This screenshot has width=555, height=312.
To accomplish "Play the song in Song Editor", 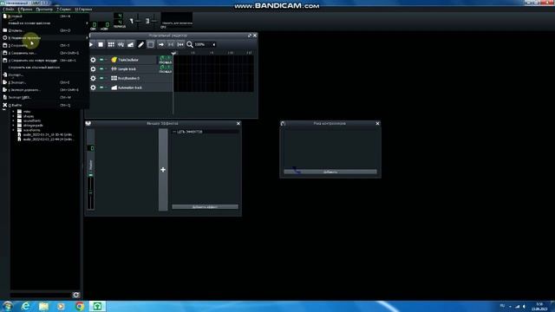I will coord(91,44).
